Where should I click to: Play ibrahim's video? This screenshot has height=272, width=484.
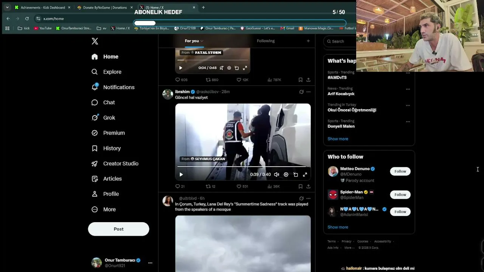point(181,175)
